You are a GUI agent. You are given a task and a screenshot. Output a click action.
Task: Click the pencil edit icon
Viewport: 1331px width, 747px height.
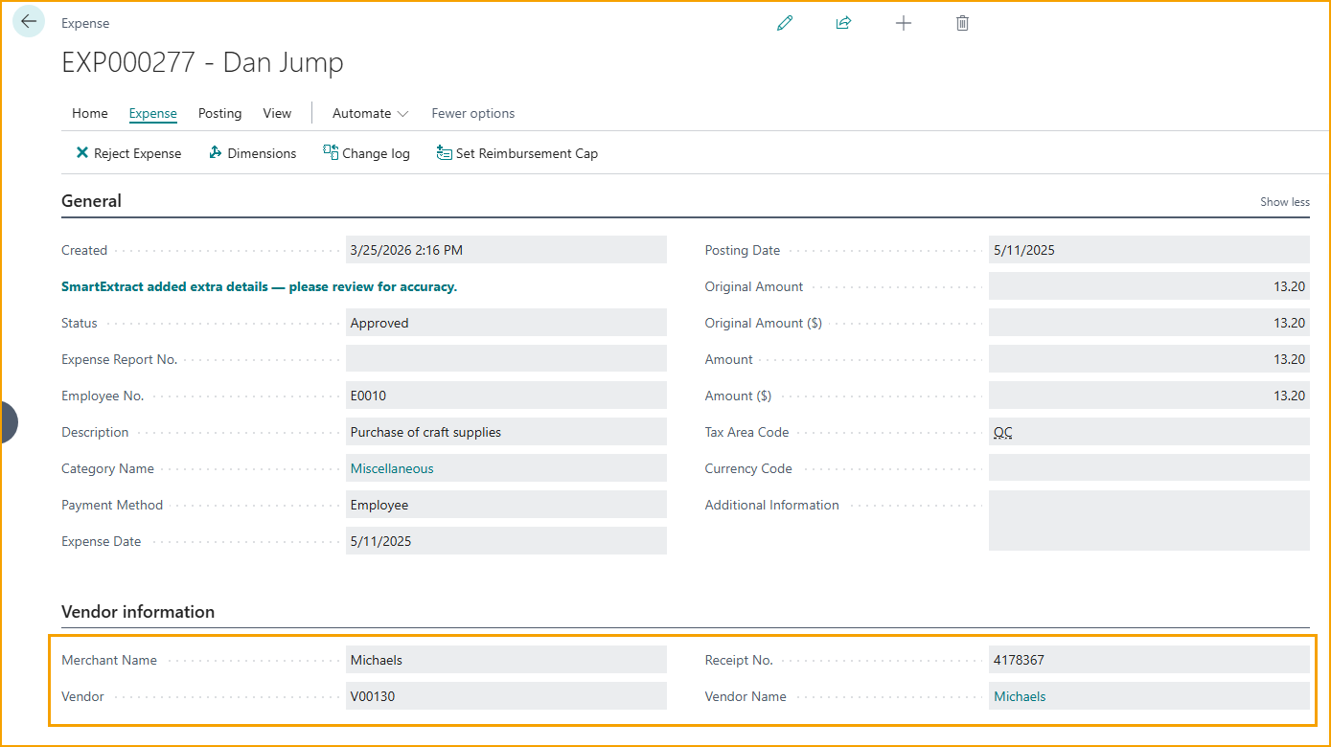click(x=785, y=23)
